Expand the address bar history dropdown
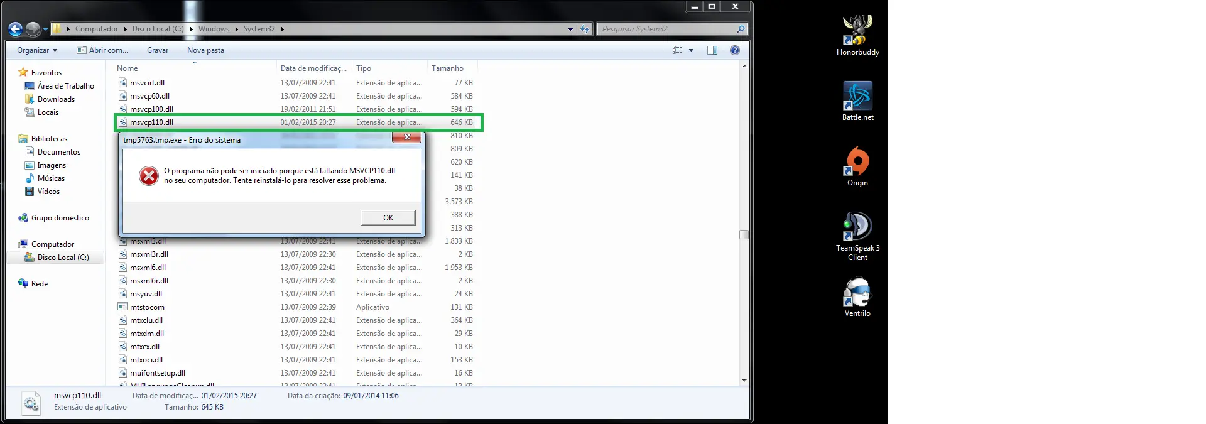 (570, 29)
